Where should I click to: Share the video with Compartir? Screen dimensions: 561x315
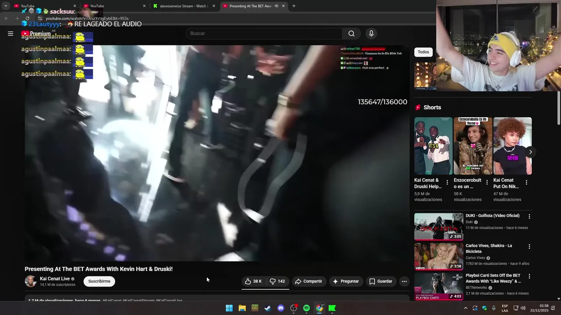tap(309, 281)
